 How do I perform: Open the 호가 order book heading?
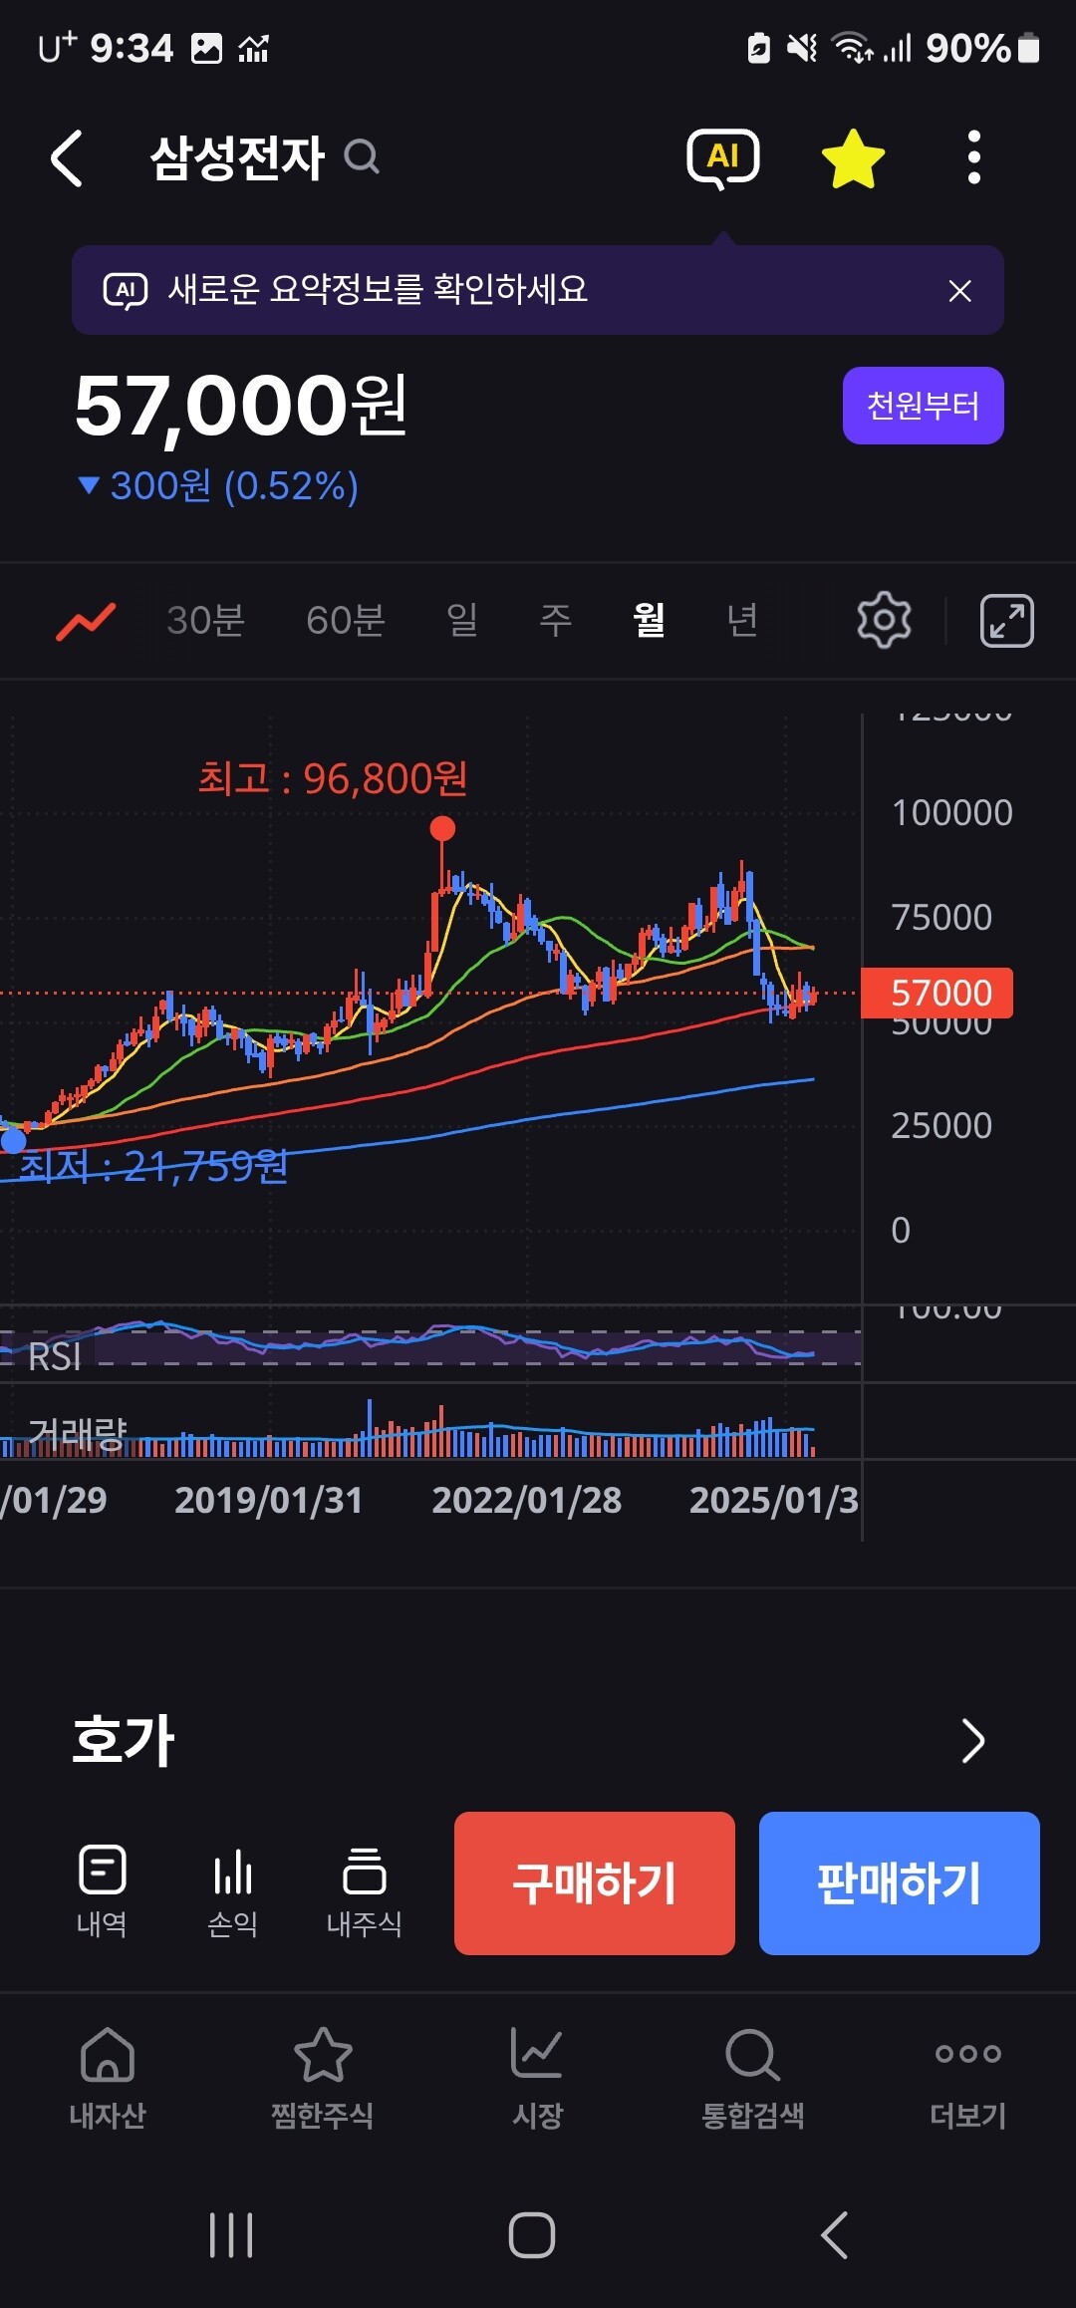pos(124,1740)
